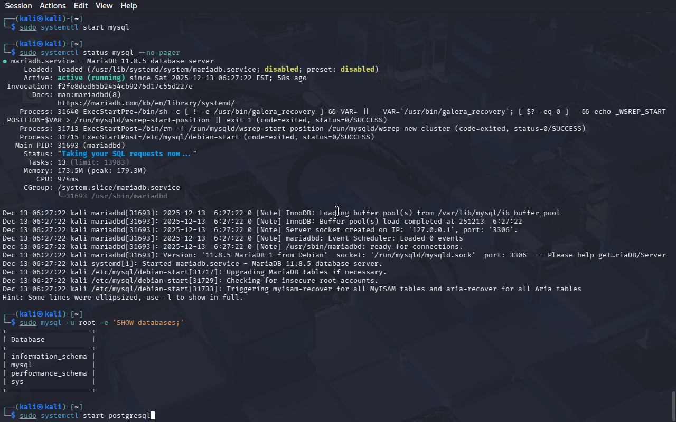
Task: Select the information_schema row in database table
Action: (x=49, y=356)
